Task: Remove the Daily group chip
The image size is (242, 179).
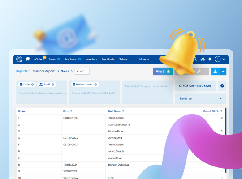Action: (x=32, y=85)
